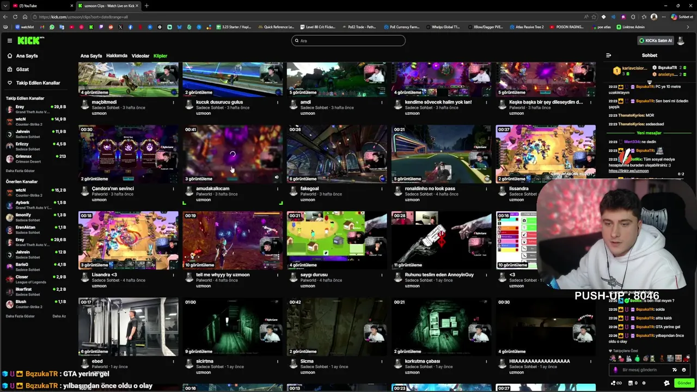
Task: Go back in the browser
Action: click(x=5, y=17)
